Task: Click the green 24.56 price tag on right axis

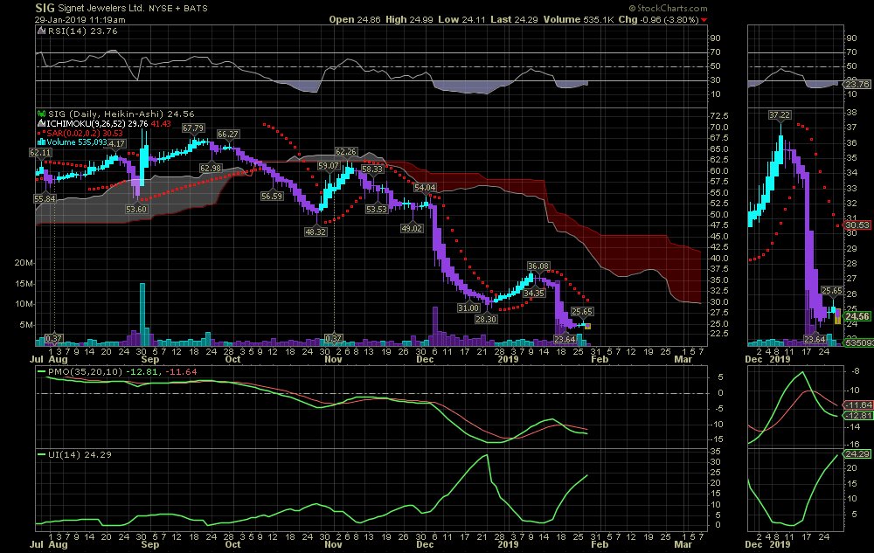Action: [x=857, y=316]
